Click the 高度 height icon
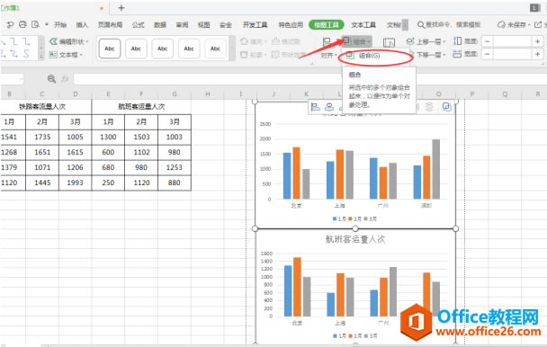Image resolution: width=547 pixels, height=347 pixels. (x=457, y=41)
